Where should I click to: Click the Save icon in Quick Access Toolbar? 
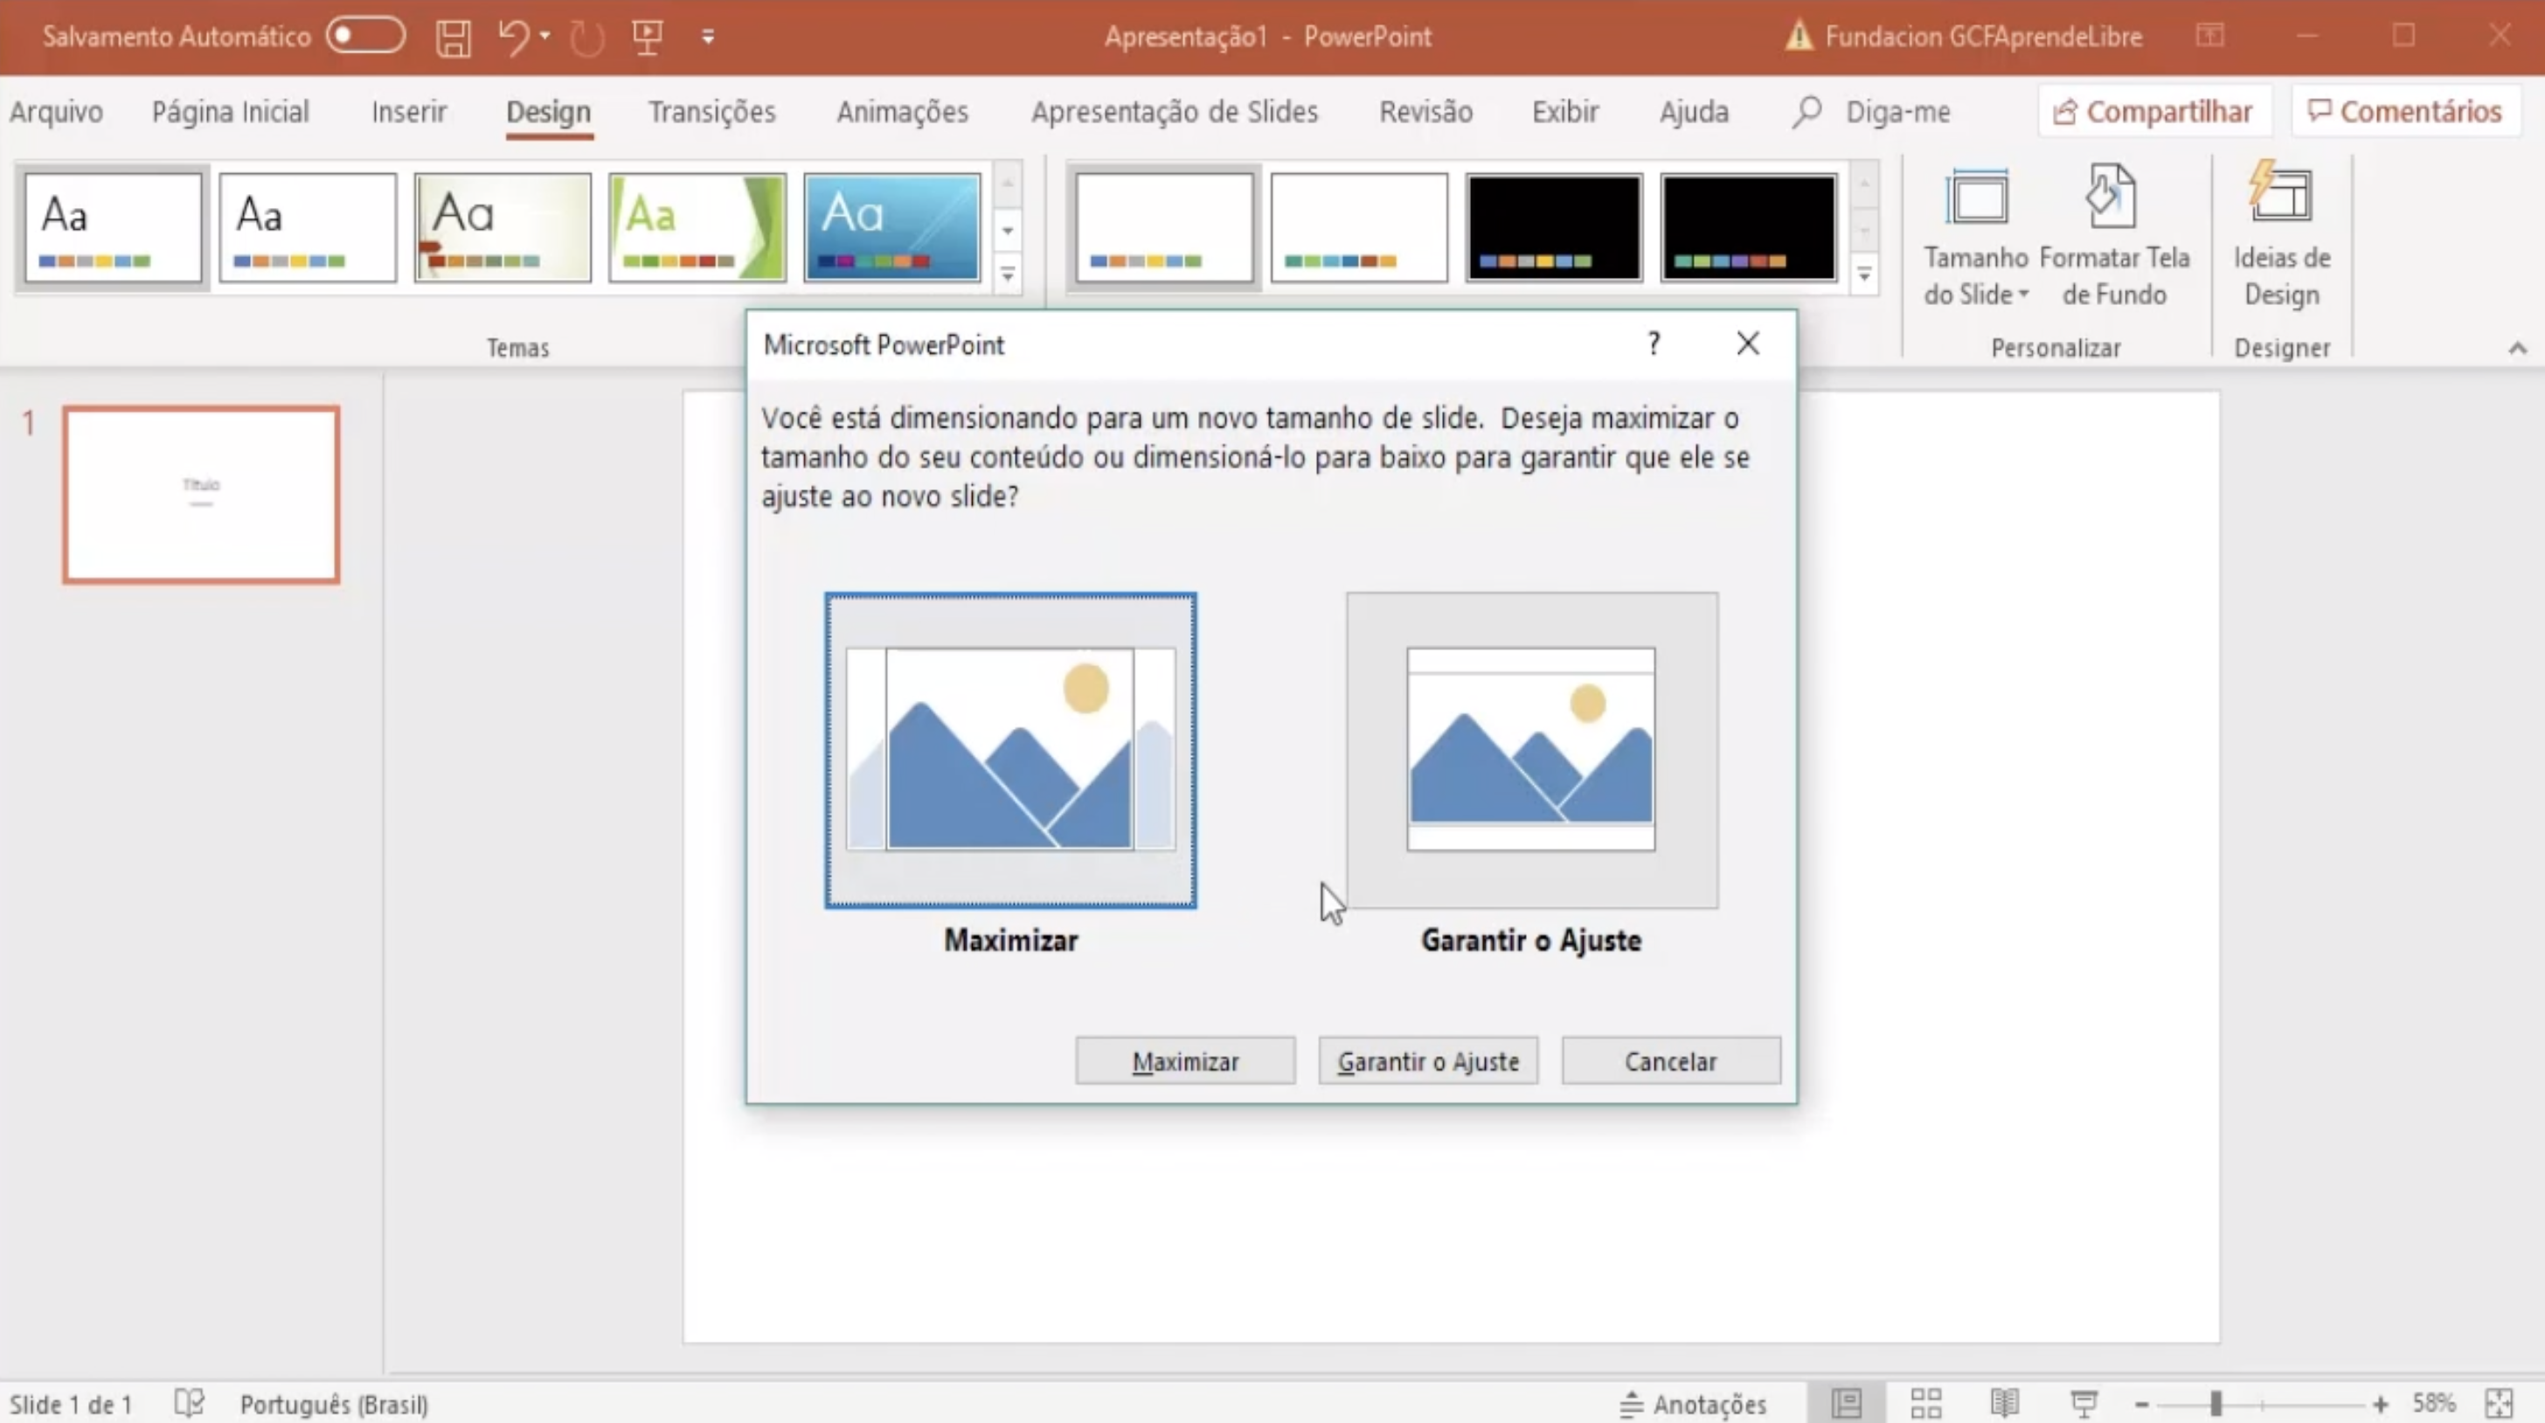(453, 37)
